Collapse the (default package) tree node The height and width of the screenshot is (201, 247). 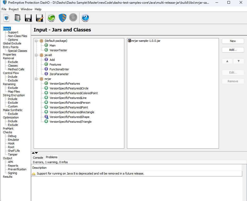coord(36,41)
